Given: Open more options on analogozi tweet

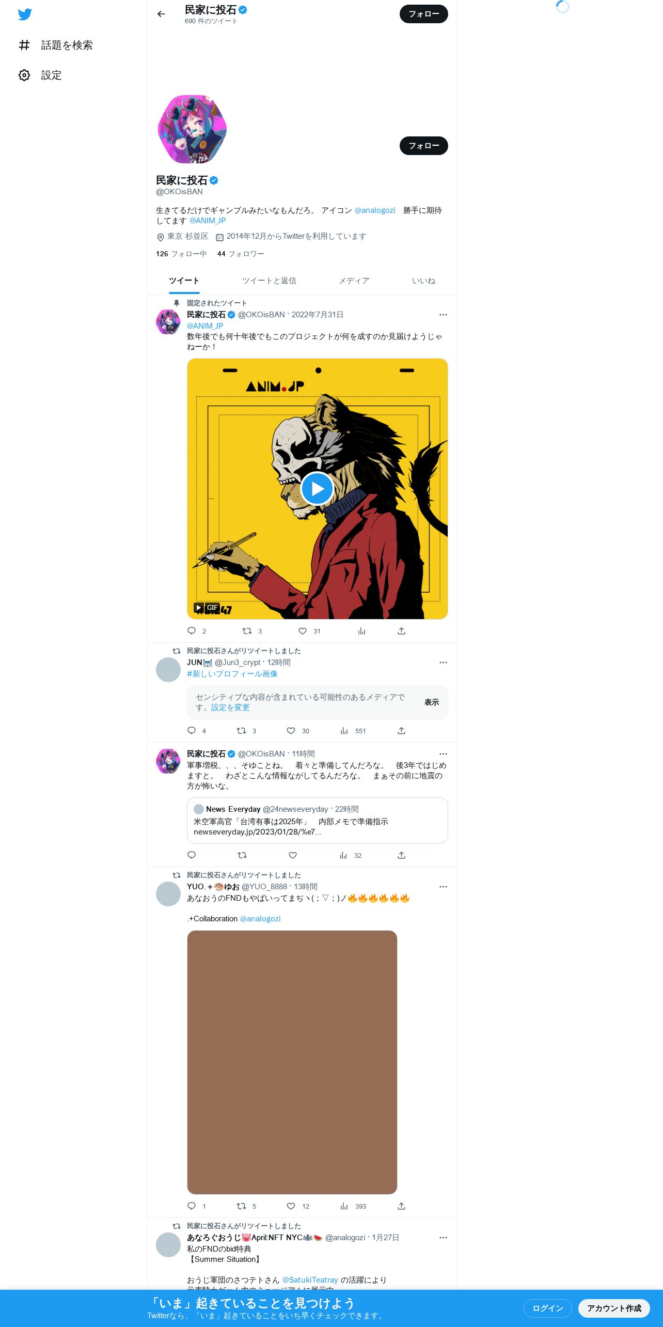Looking at the screenshot, I should [x=443, y=1238].
